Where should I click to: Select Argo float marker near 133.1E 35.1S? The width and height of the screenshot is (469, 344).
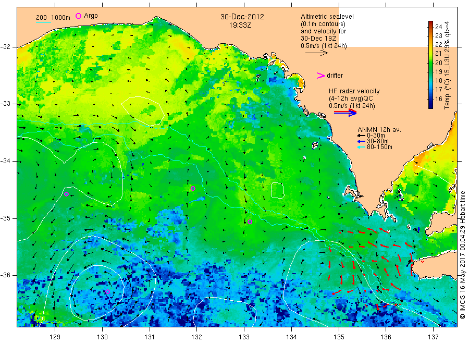[x=250, y=222]
